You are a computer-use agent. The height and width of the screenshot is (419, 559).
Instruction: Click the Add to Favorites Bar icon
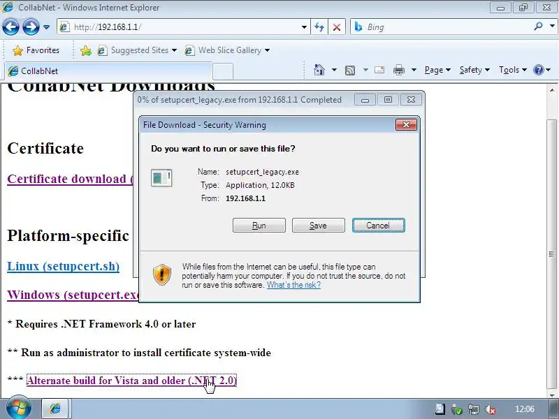tap(85, 50)
